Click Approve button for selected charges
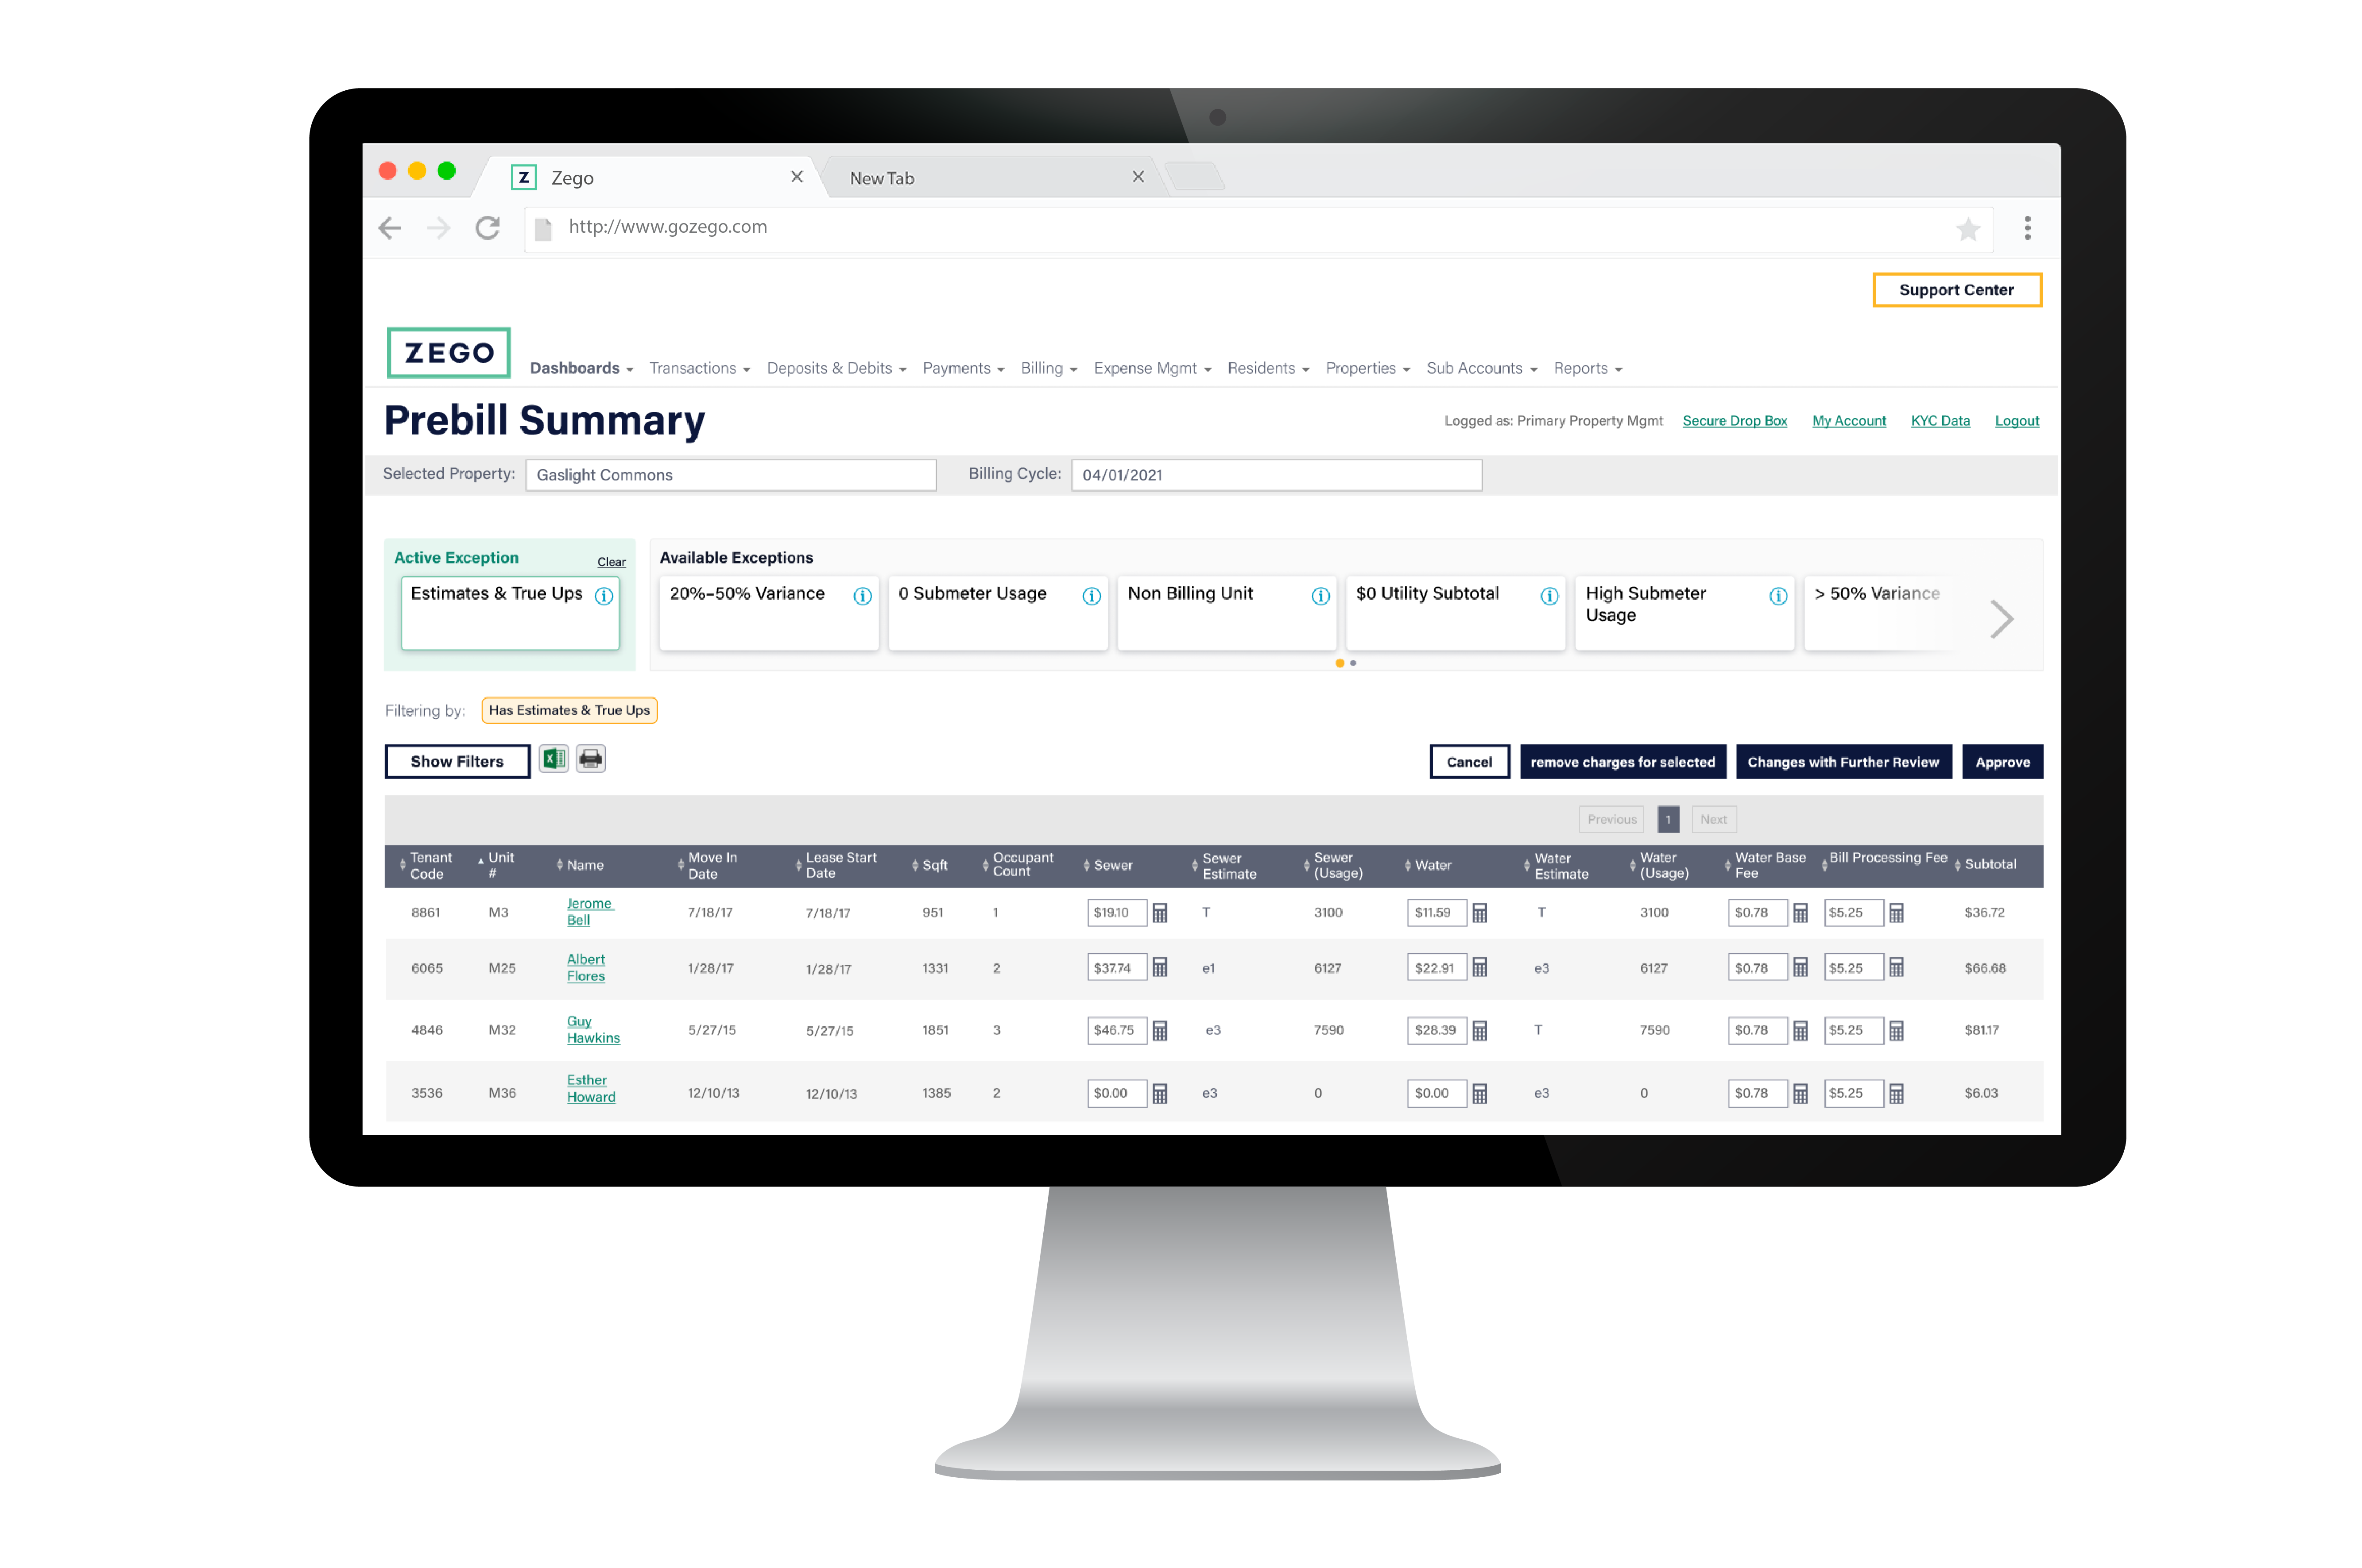This screenshot has width=2362, height=1568. tap(2003, 761)
